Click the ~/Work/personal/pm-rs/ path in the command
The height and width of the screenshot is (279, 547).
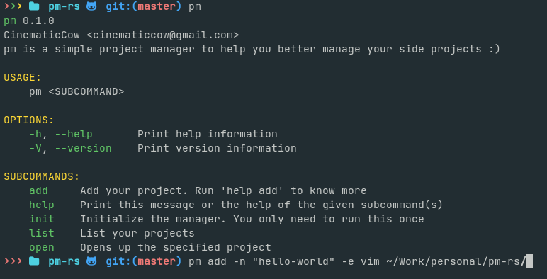tap(456, 261)
